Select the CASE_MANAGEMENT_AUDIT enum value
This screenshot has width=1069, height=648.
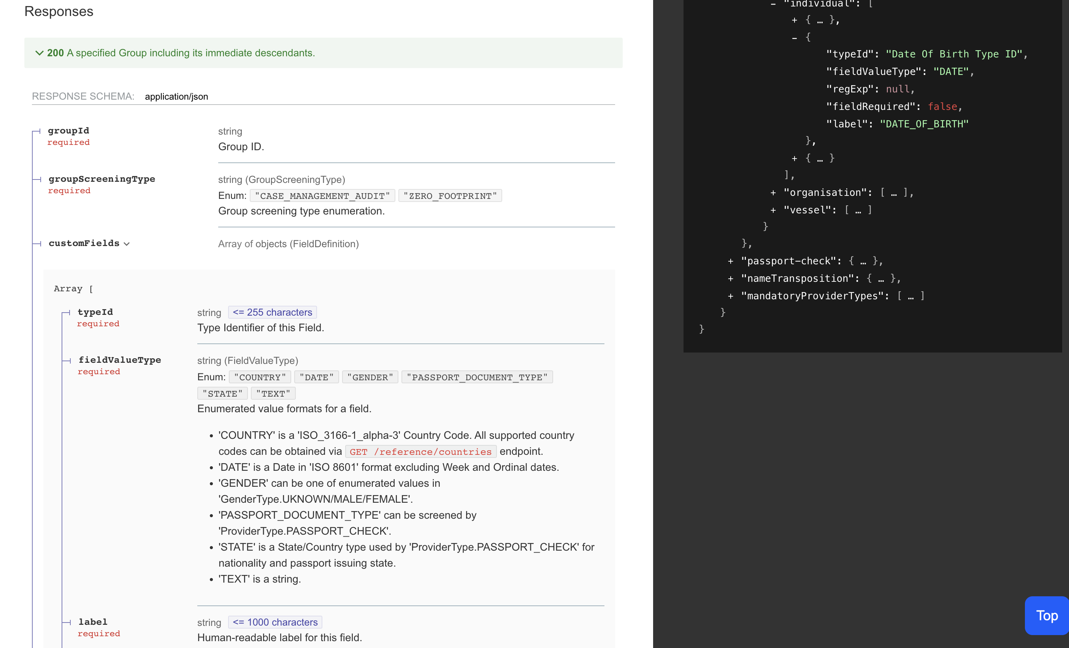(x=322, y=195)
